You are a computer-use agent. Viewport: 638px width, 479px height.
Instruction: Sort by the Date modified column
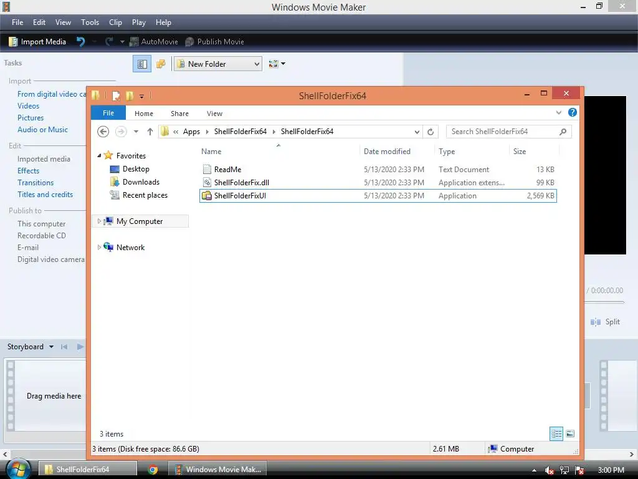(x=387, y=152)
